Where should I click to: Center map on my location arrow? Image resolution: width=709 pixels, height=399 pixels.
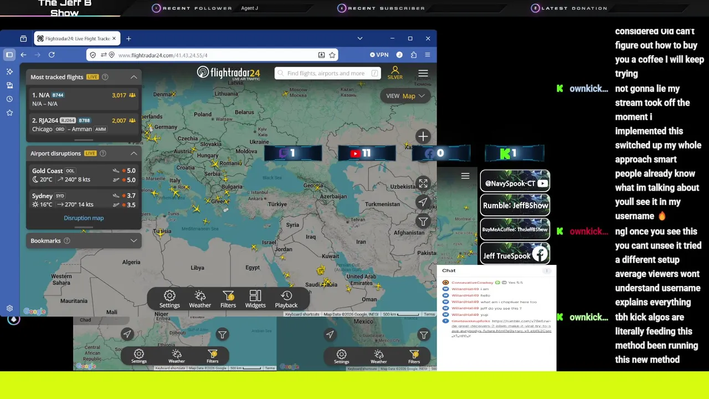tap(423, 202)
